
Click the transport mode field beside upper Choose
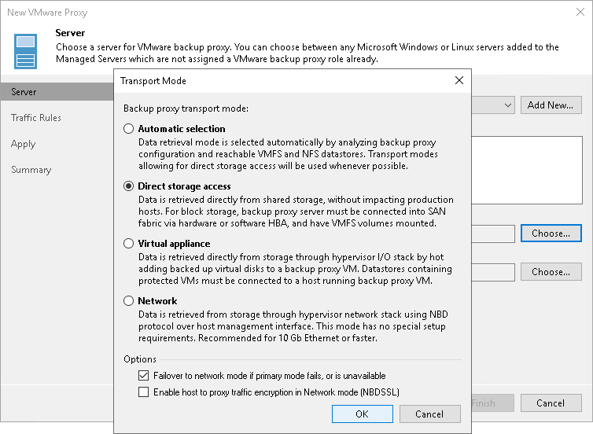[493, 234]
